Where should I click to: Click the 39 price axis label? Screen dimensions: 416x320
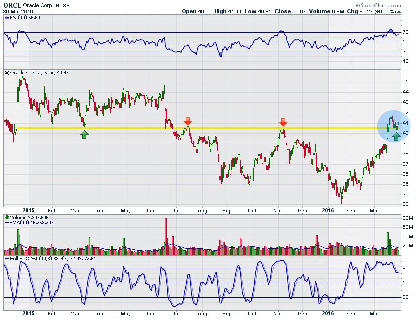405,143
